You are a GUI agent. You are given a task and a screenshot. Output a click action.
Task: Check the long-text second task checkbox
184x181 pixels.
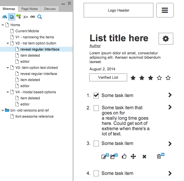click(x=96, y=108)
